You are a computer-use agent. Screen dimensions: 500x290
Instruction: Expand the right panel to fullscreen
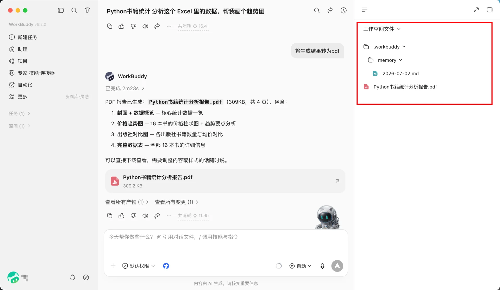coord(476,10)
